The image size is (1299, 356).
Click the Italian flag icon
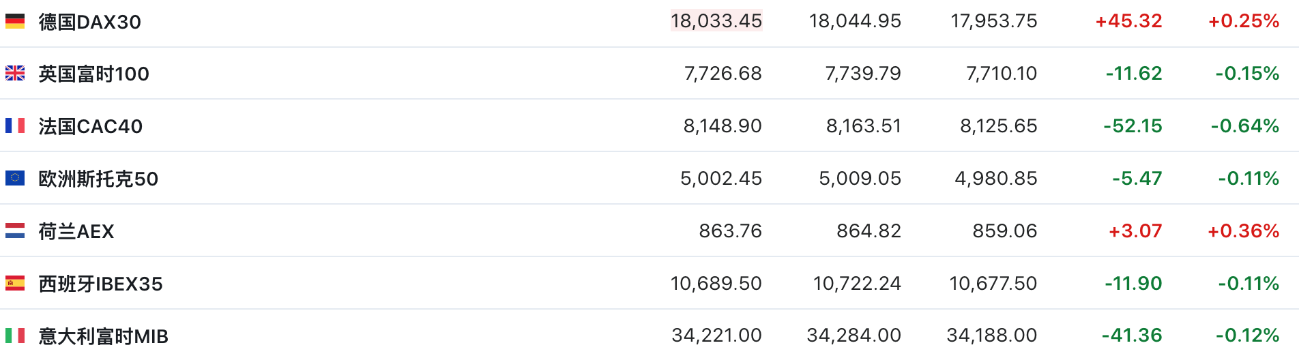click(x=15, y=336)
